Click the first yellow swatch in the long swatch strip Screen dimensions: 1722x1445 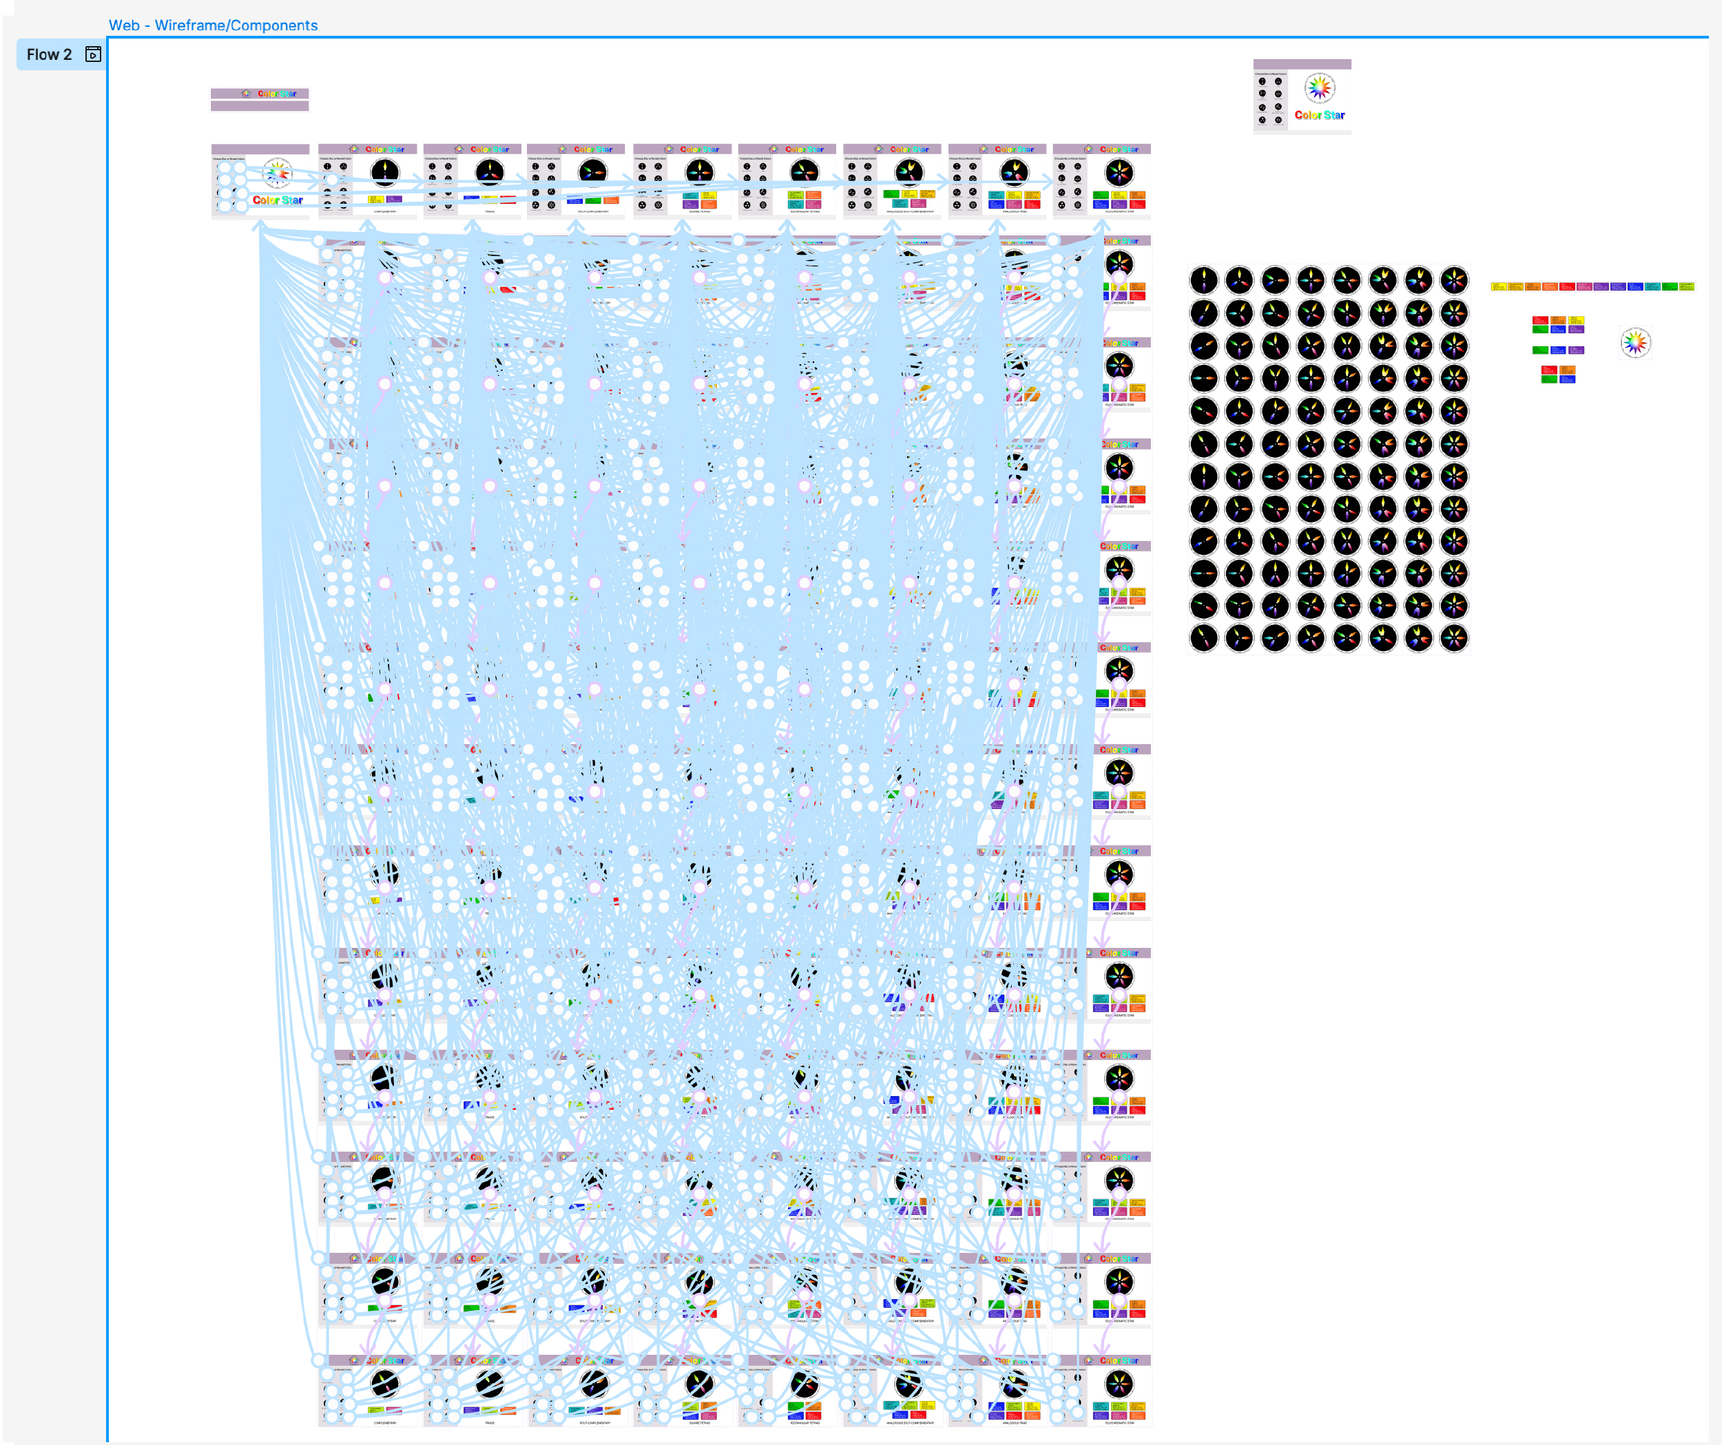pyautogui.click(x=1500, y=287)
